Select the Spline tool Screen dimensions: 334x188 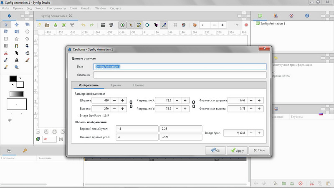point(17,46)
